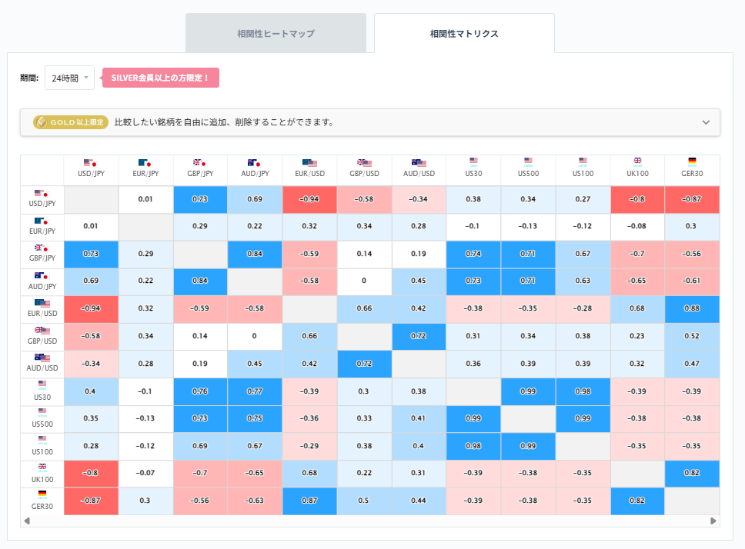The width and height of the screenshot is (745, 549).
Task: Open the 期間 24時間 dropdown
Action: click(x=69, y=77)
